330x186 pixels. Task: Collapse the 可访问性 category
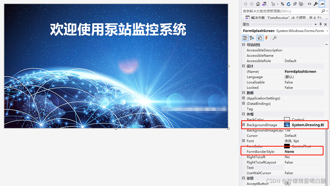[x=244, y=45]
